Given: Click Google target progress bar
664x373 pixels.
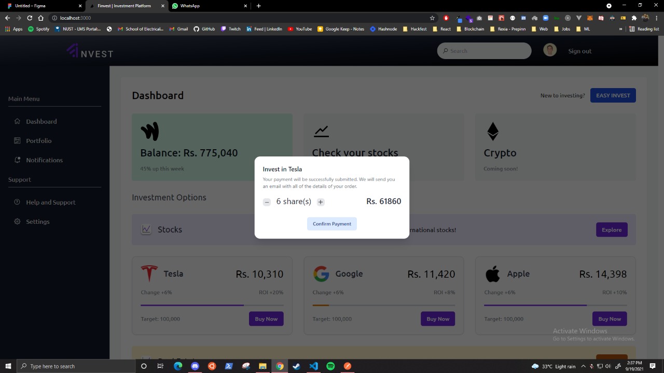Looking at the screenshot, I should click(384, 305).
